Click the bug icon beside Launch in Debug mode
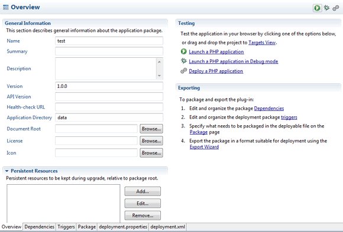Viewport: 343px width, 232px height. tap(184, 61)
